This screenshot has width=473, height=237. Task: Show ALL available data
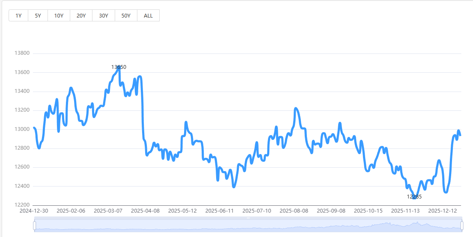click(148, 16)
